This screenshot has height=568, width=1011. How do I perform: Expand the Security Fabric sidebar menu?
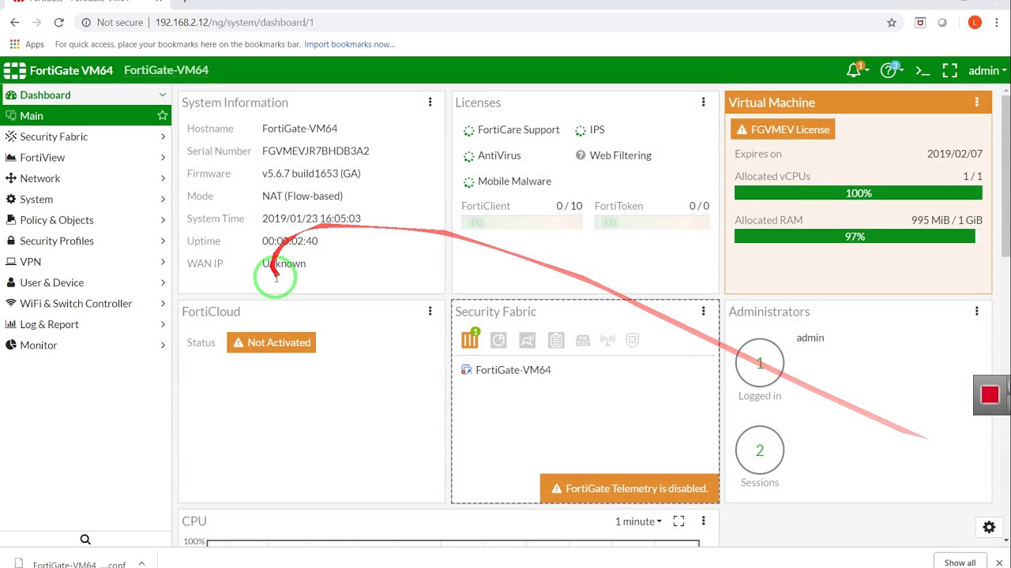[85, 136]
